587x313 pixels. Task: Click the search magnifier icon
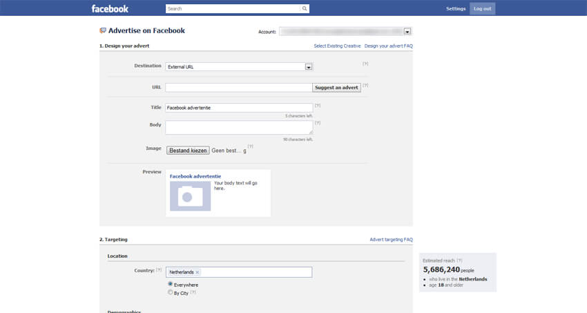pos(305,8)
